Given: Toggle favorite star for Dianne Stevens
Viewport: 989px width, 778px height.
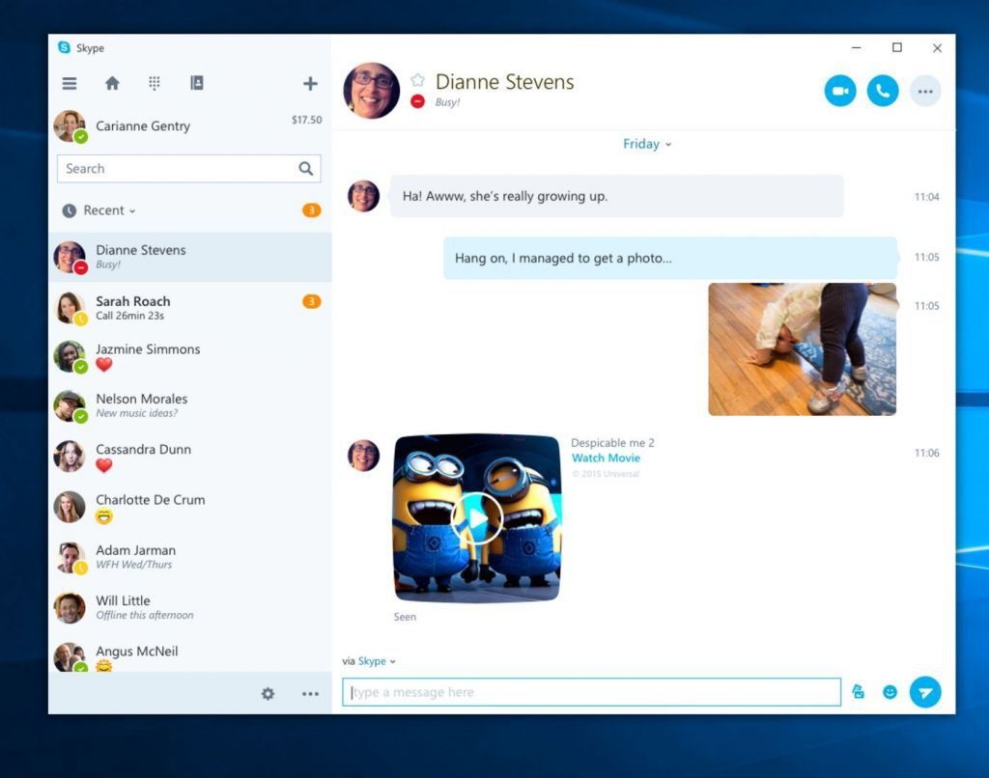Looking at the screenshot, I should point(417,80).
